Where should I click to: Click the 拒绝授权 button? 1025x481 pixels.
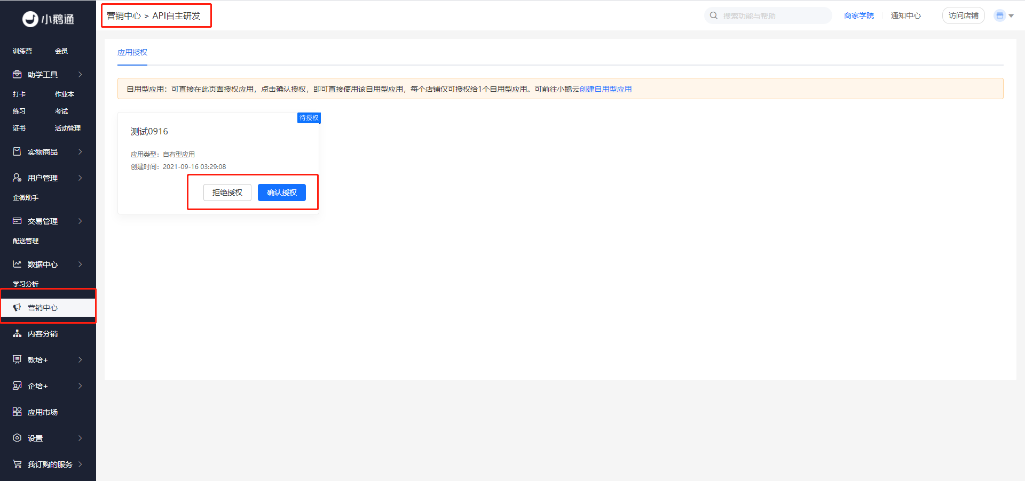point(227,193)
